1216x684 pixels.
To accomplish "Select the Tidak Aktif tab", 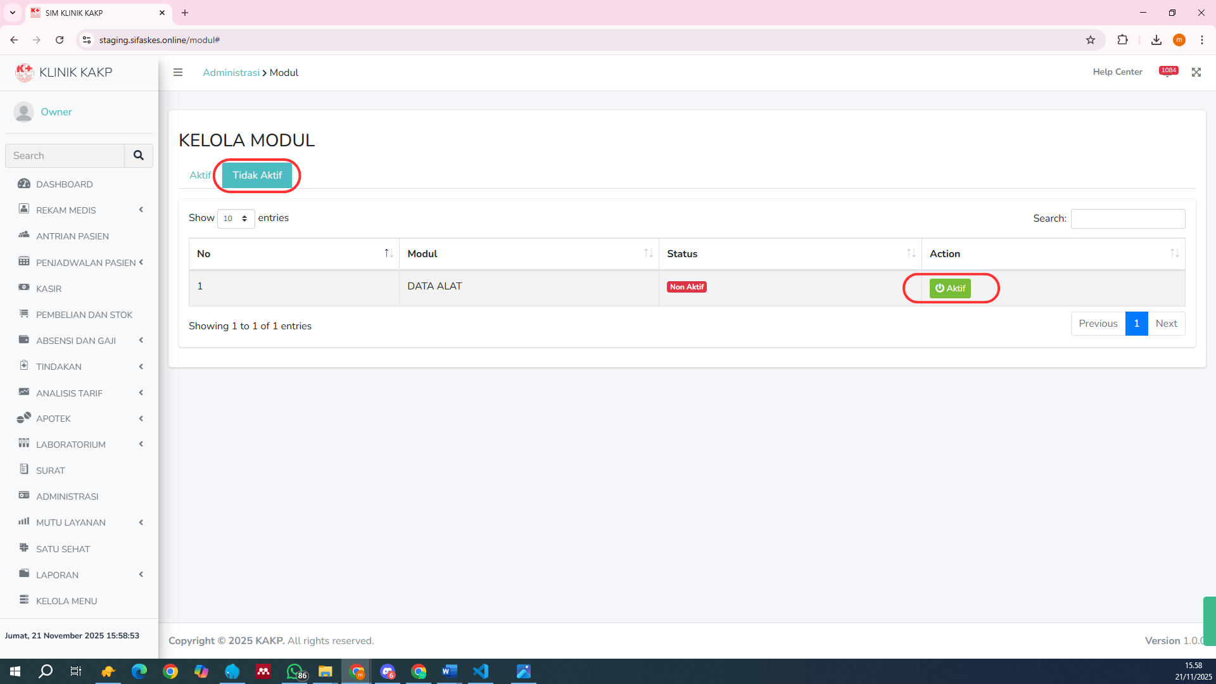I will 256,175.
